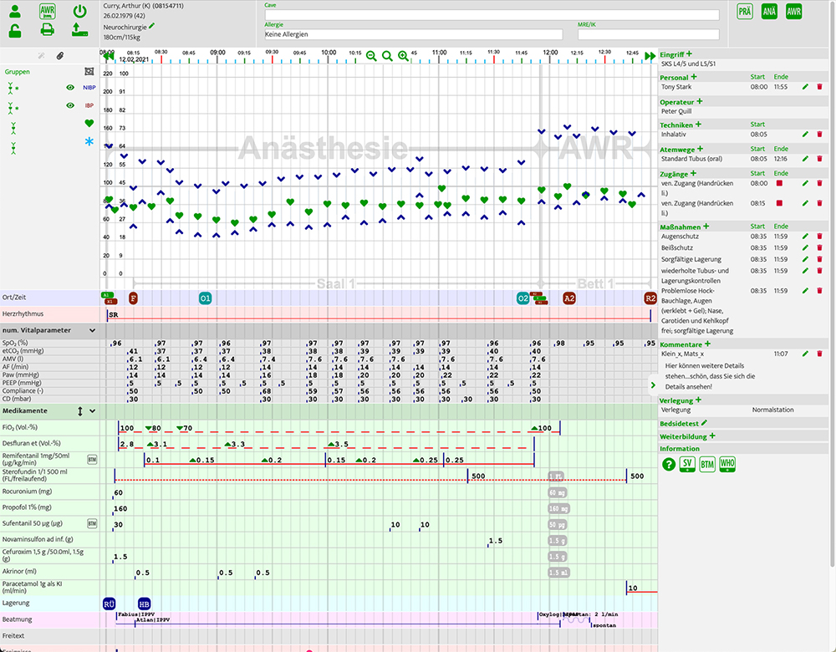Add a Weiterbildung entry
This screenshot has height=652, width=836.
point(712,436)
